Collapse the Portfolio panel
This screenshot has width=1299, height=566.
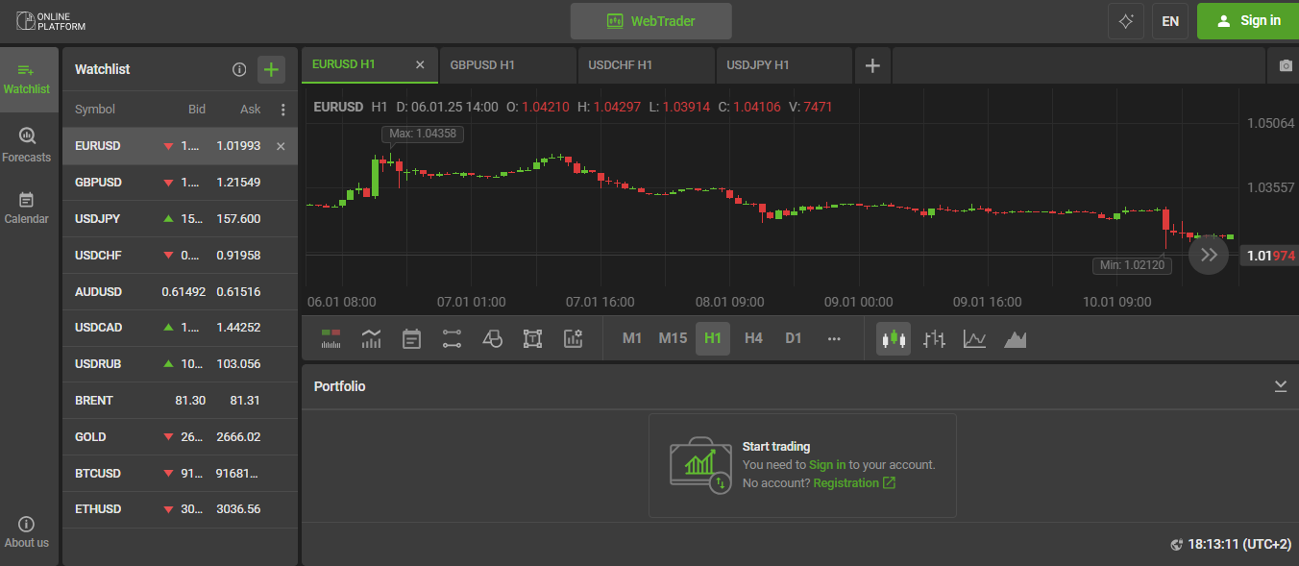[1280, 385]
